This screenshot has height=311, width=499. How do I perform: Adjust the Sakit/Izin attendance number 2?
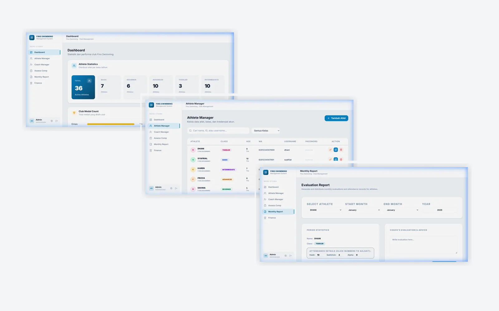339,255
